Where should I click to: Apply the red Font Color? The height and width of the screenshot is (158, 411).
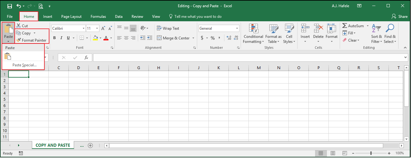coord(106,38)
